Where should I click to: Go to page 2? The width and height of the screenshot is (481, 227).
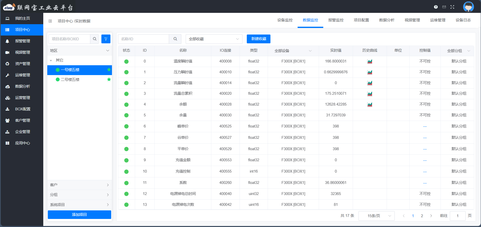pos(422,216)
